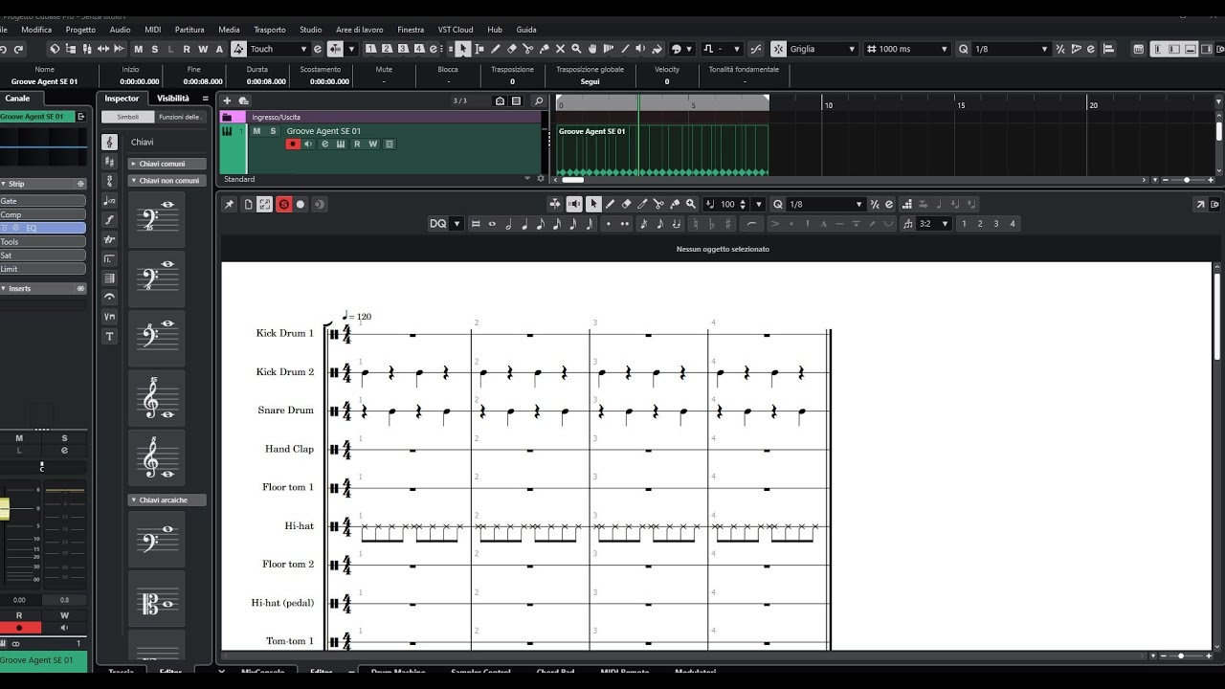Select the Glue tool in the score editor
Screen dimensions: 1225x689
(x=675, y=204)
